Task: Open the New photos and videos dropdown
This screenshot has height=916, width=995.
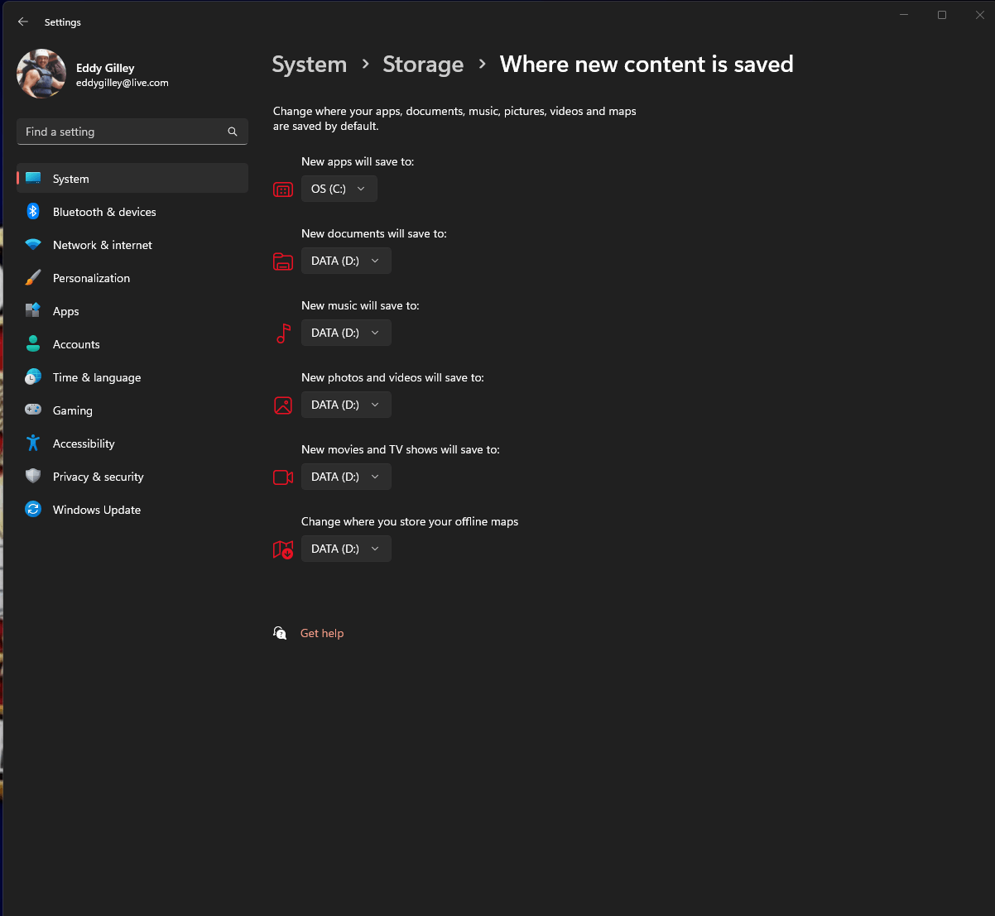Action: (x=346, y=405)
